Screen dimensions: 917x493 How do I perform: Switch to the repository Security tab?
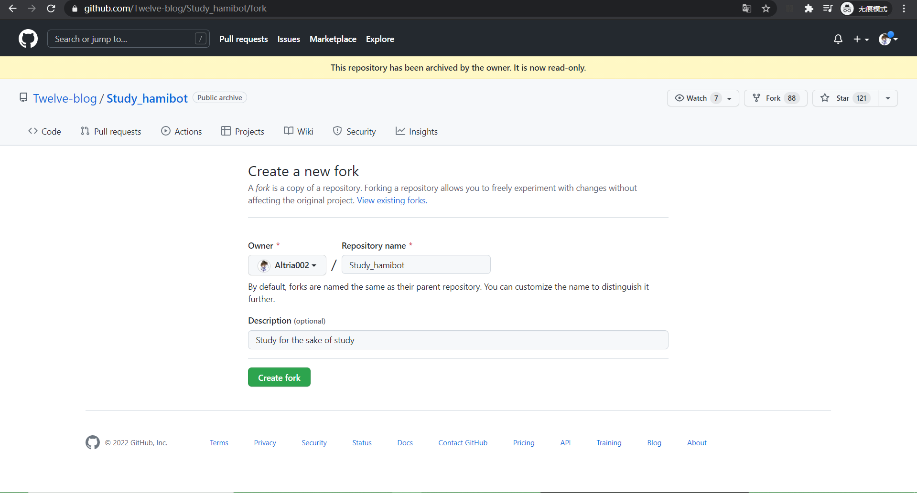(x=354, y=131)
